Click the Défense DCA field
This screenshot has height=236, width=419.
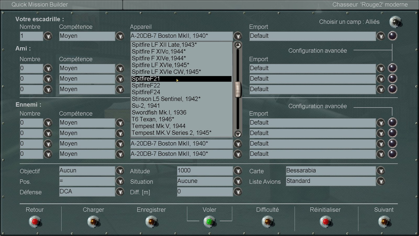87,192
